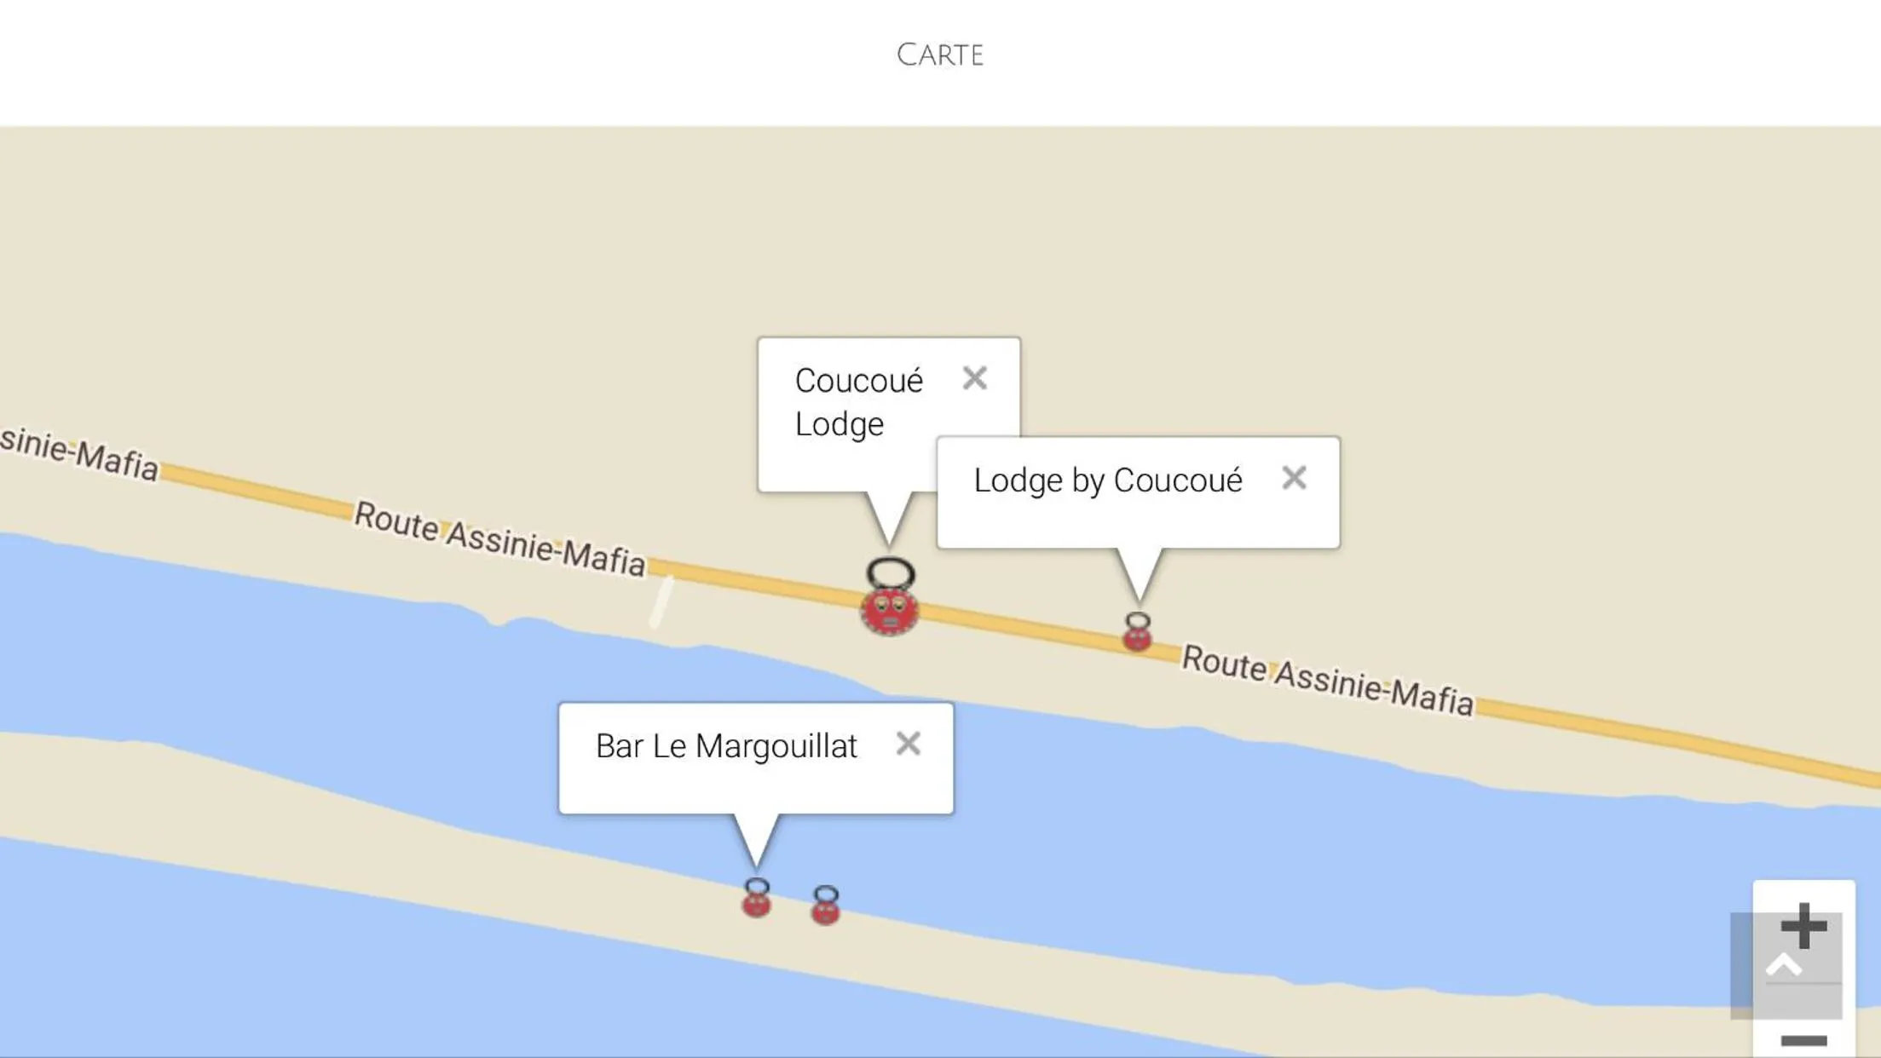
Task: Click the CARTE page heading
Action: (939, 54)
